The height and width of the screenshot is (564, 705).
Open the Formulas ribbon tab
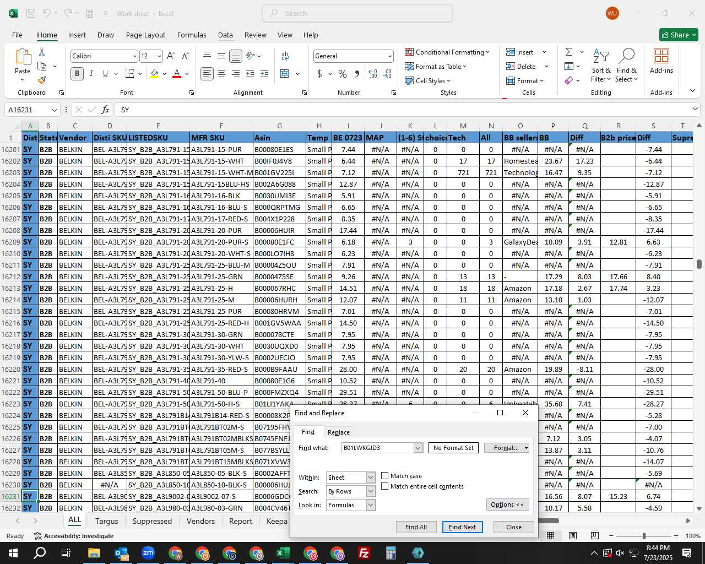(x=192, y=35)
